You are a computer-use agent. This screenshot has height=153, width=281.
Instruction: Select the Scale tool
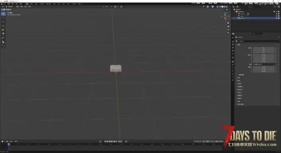[x=3, y=30]
